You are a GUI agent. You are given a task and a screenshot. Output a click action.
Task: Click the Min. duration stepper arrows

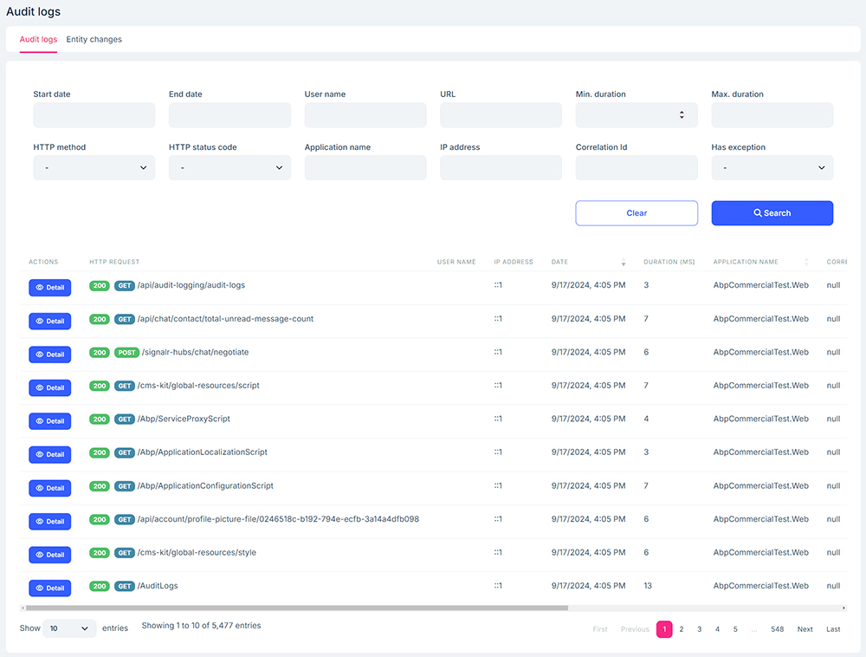coord(682,115)
